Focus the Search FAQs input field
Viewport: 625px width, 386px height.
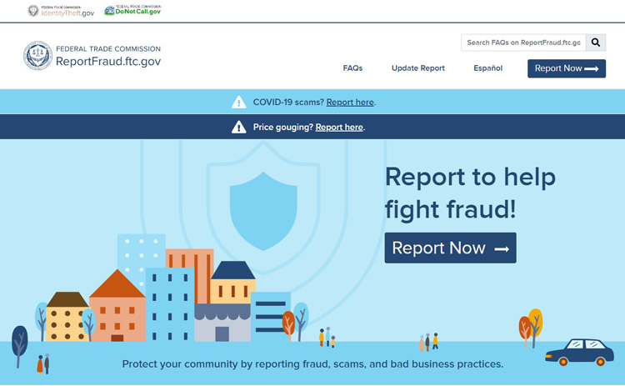[523, 43]
